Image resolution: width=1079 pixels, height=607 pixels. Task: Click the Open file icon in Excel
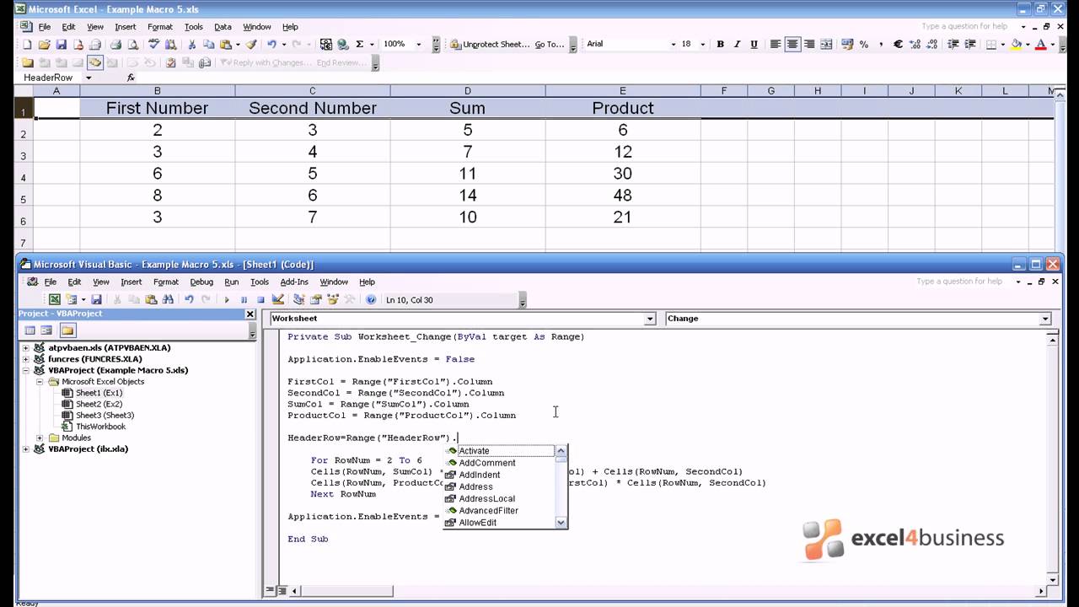coord(44,44)
